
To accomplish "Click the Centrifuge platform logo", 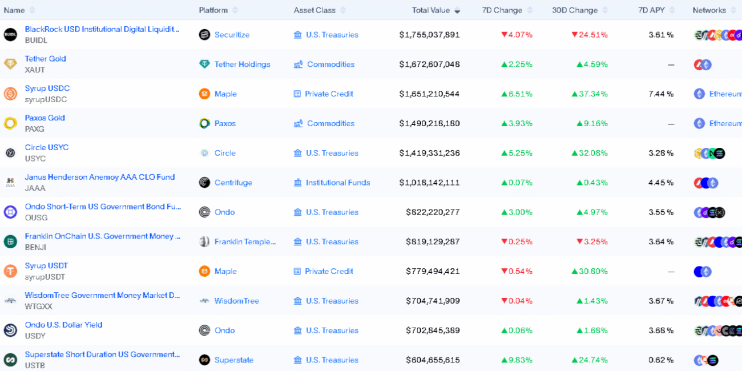I will click(x=204, y=183).
